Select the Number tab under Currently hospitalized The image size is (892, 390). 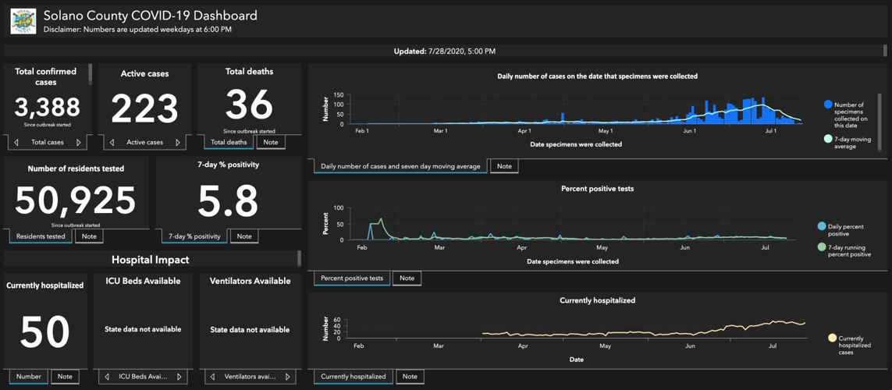(28, 377)
